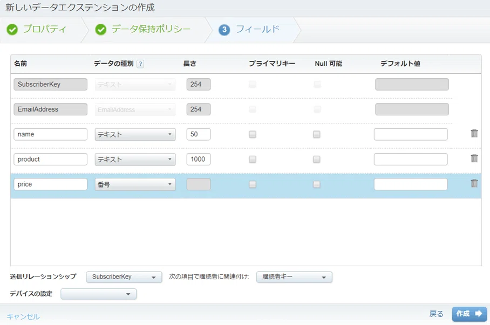Click the SubscriberKey name field
Viewport: 490px width, 325px height.
pyautogui.click(x=50, y=84)
